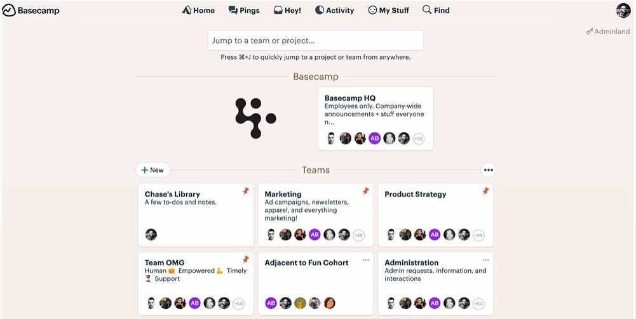Unpin the Team OMG card
The height and width of the screenshot is (319, 636).
(x=246, y=259)
